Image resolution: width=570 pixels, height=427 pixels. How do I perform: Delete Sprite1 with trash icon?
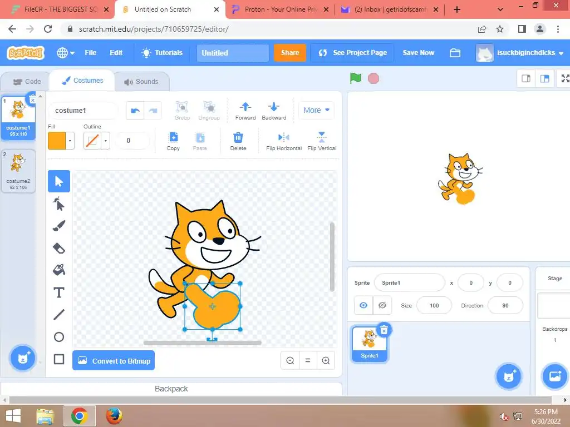pyautogui.click(x=384, y=330)
